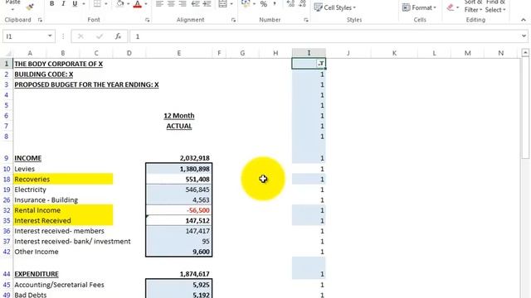Click vertical scrollbar up arrow
This screenshot has width=531, height=298.
coord(525,53)
